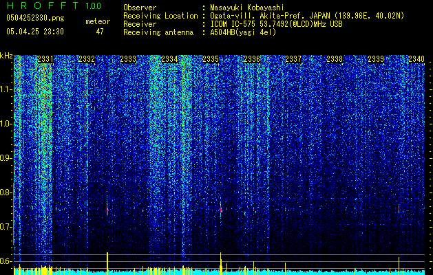Screen dimensions: 433x275
Task: Click the 2337 time marker
Action: pyautogui.click(x=293, y=59)
